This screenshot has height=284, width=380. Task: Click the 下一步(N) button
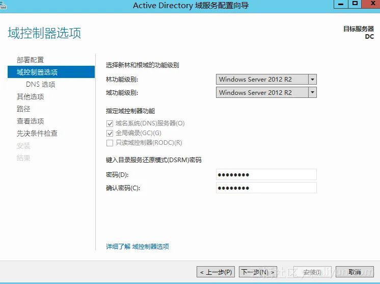point(258,272)
